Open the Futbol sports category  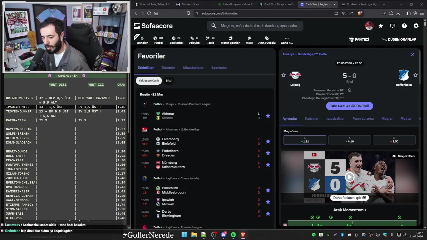click(x=159, y=40)
